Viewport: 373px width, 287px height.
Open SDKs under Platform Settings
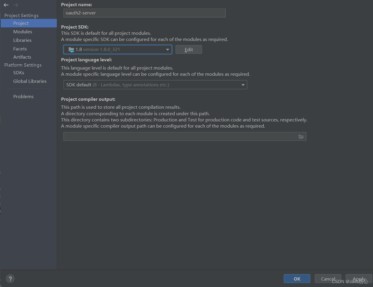(x=19, y=73)
